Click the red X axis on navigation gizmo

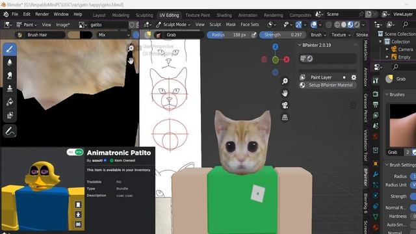click(x=286, y=60)
